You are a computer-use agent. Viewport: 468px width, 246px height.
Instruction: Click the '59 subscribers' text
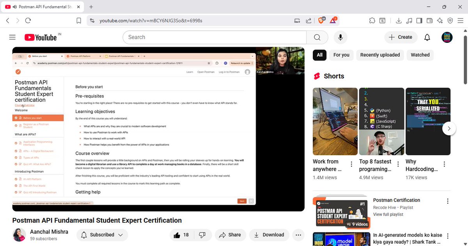click(44, 239)
